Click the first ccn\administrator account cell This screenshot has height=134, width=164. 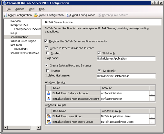(x=125, y=93)
